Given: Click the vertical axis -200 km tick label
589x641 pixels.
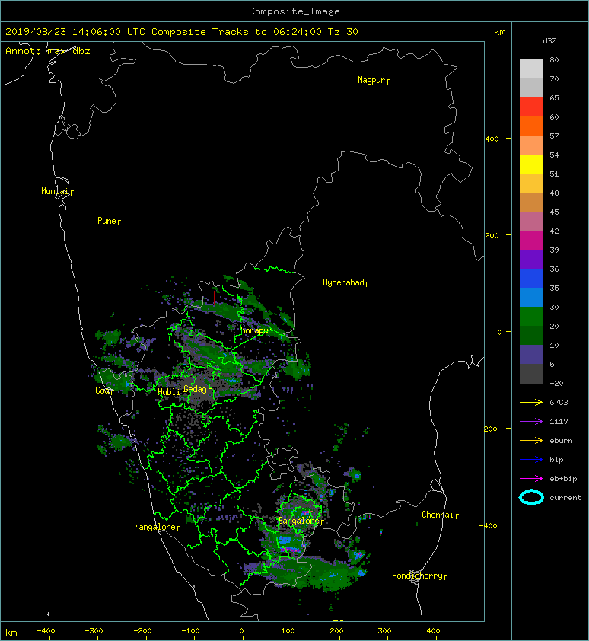Looking at the screenshot, I should click(x=489, y=429).
